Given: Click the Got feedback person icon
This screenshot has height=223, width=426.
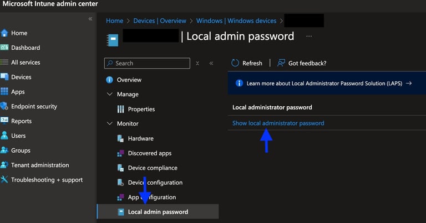Looking at the screenshot, I should (x=281, y=63).
